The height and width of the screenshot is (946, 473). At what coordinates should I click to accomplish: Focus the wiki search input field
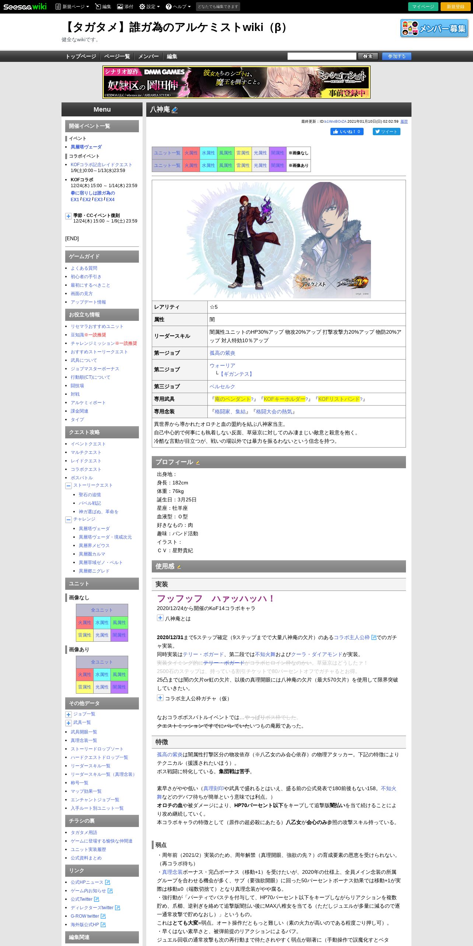point(322,56)
